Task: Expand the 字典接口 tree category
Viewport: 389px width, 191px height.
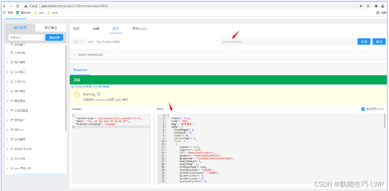Action: tap(7, 120)
